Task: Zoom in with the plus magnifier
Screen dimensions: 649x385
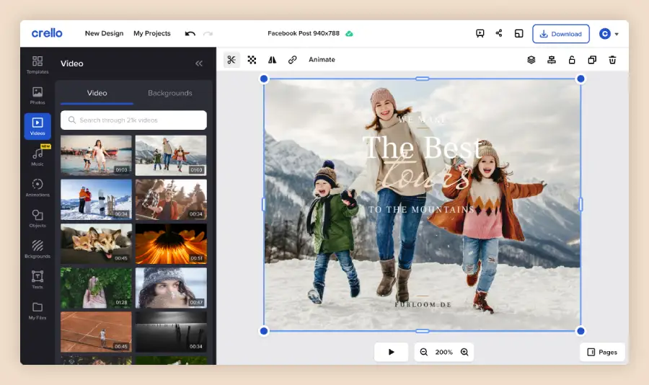Action: (464, 352)
